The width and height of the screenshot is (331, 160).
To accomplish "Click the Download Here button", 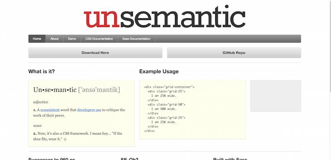I will pos(96,53).
